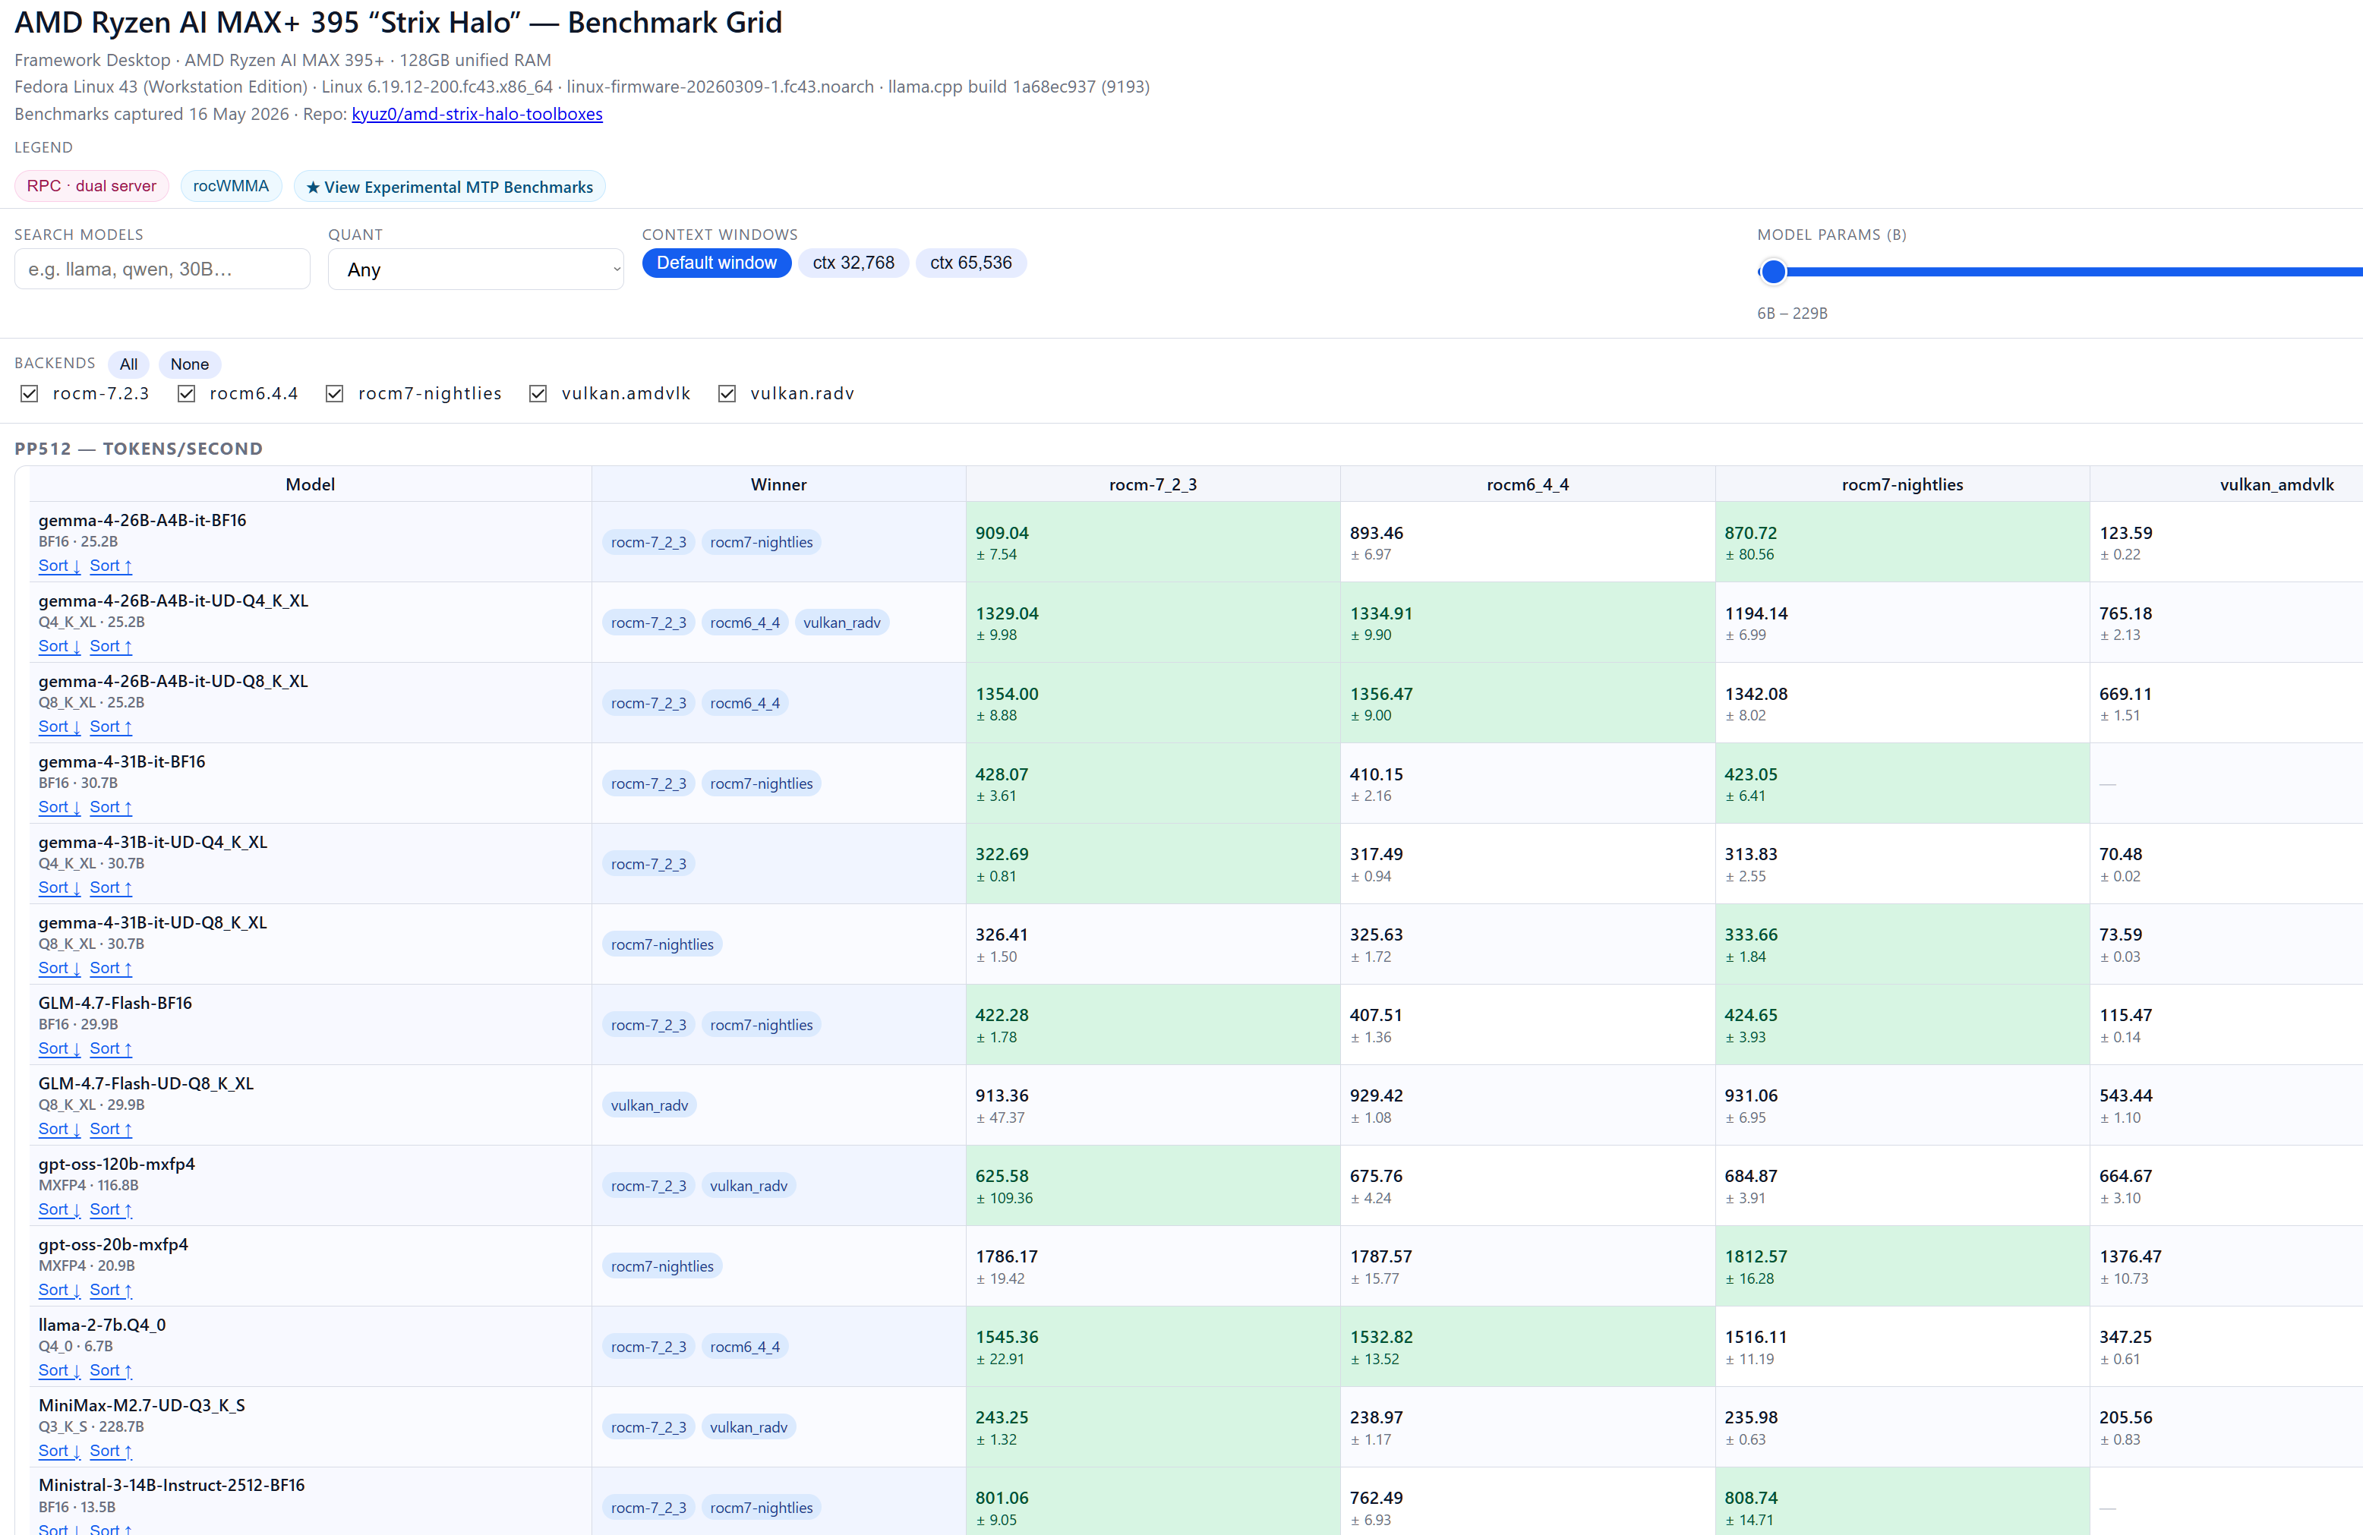Sort descending for gemma-4-26B-A4B-it-BF16 row
The image size is (2363, 1535).
58,566
